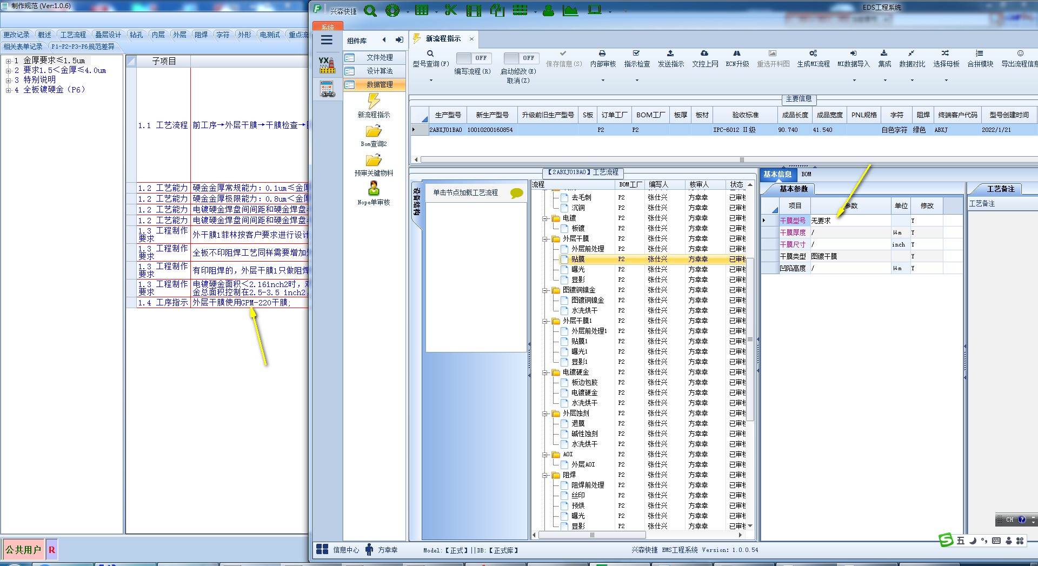Click the 系统 ribbon tab
The image size is (1038, 566).
(x=328, y=26)
